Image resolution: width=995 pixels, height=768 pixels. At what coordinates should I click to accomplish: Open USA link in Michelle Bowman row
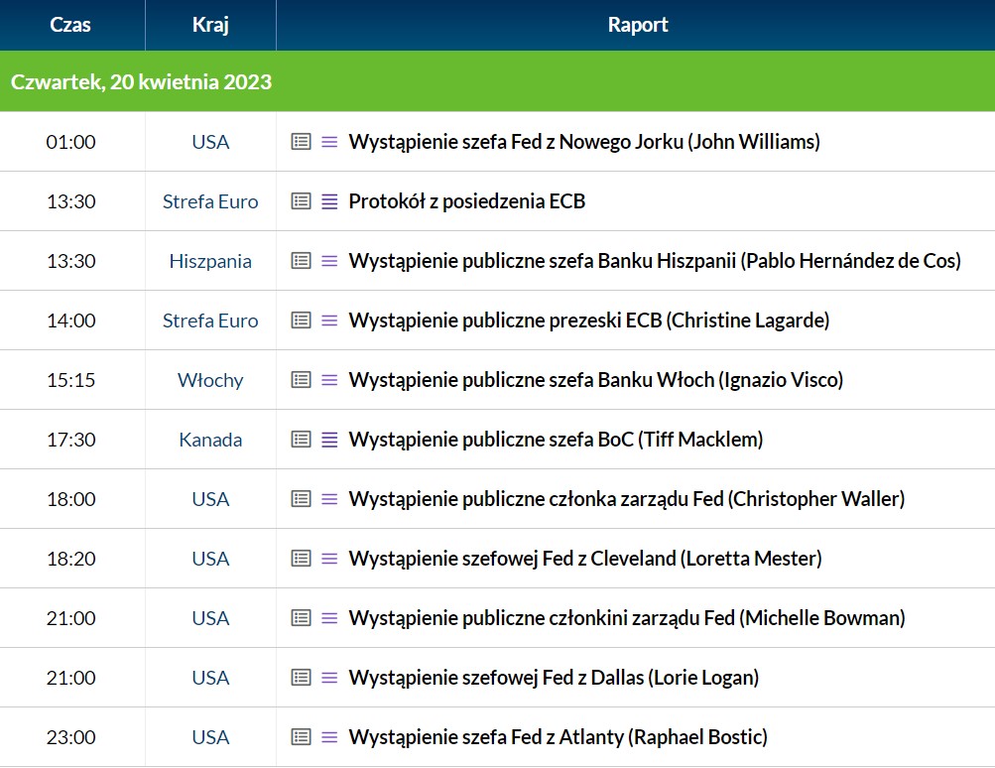point(210,617)
